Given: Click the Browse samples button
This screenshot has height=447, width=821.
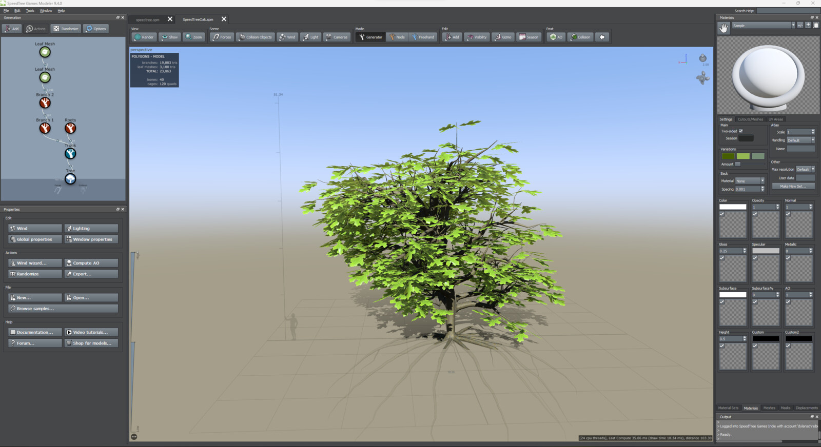Looking at the screenshot, I should point(63,309).
